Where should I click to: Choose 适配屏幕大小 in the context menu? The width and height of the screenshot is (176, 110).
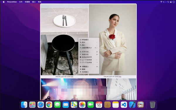coord(89,48)
